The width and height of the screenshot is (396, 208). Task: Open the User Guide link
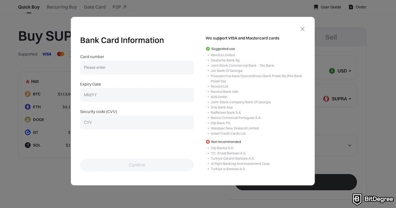pos(327,7)
